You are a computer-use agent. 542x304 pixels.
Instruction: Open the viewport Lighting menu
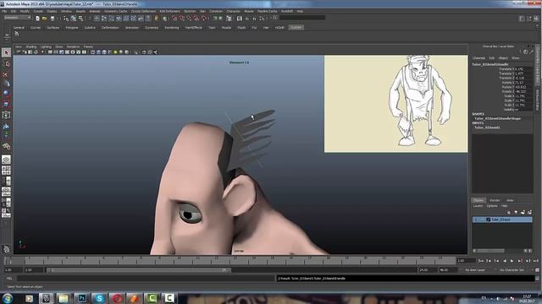coord(46,46)
